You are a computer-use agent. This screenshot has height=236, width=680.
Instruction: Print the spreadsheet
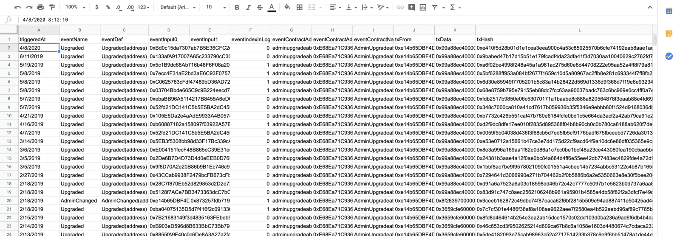(x=40, y=7)
